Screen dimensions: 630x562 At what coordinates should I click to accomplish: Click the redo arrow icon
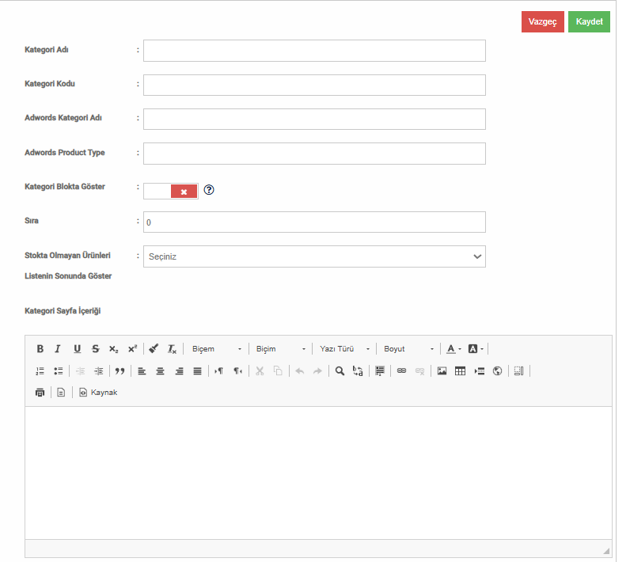pyautogui.click(x=318, y=370)
